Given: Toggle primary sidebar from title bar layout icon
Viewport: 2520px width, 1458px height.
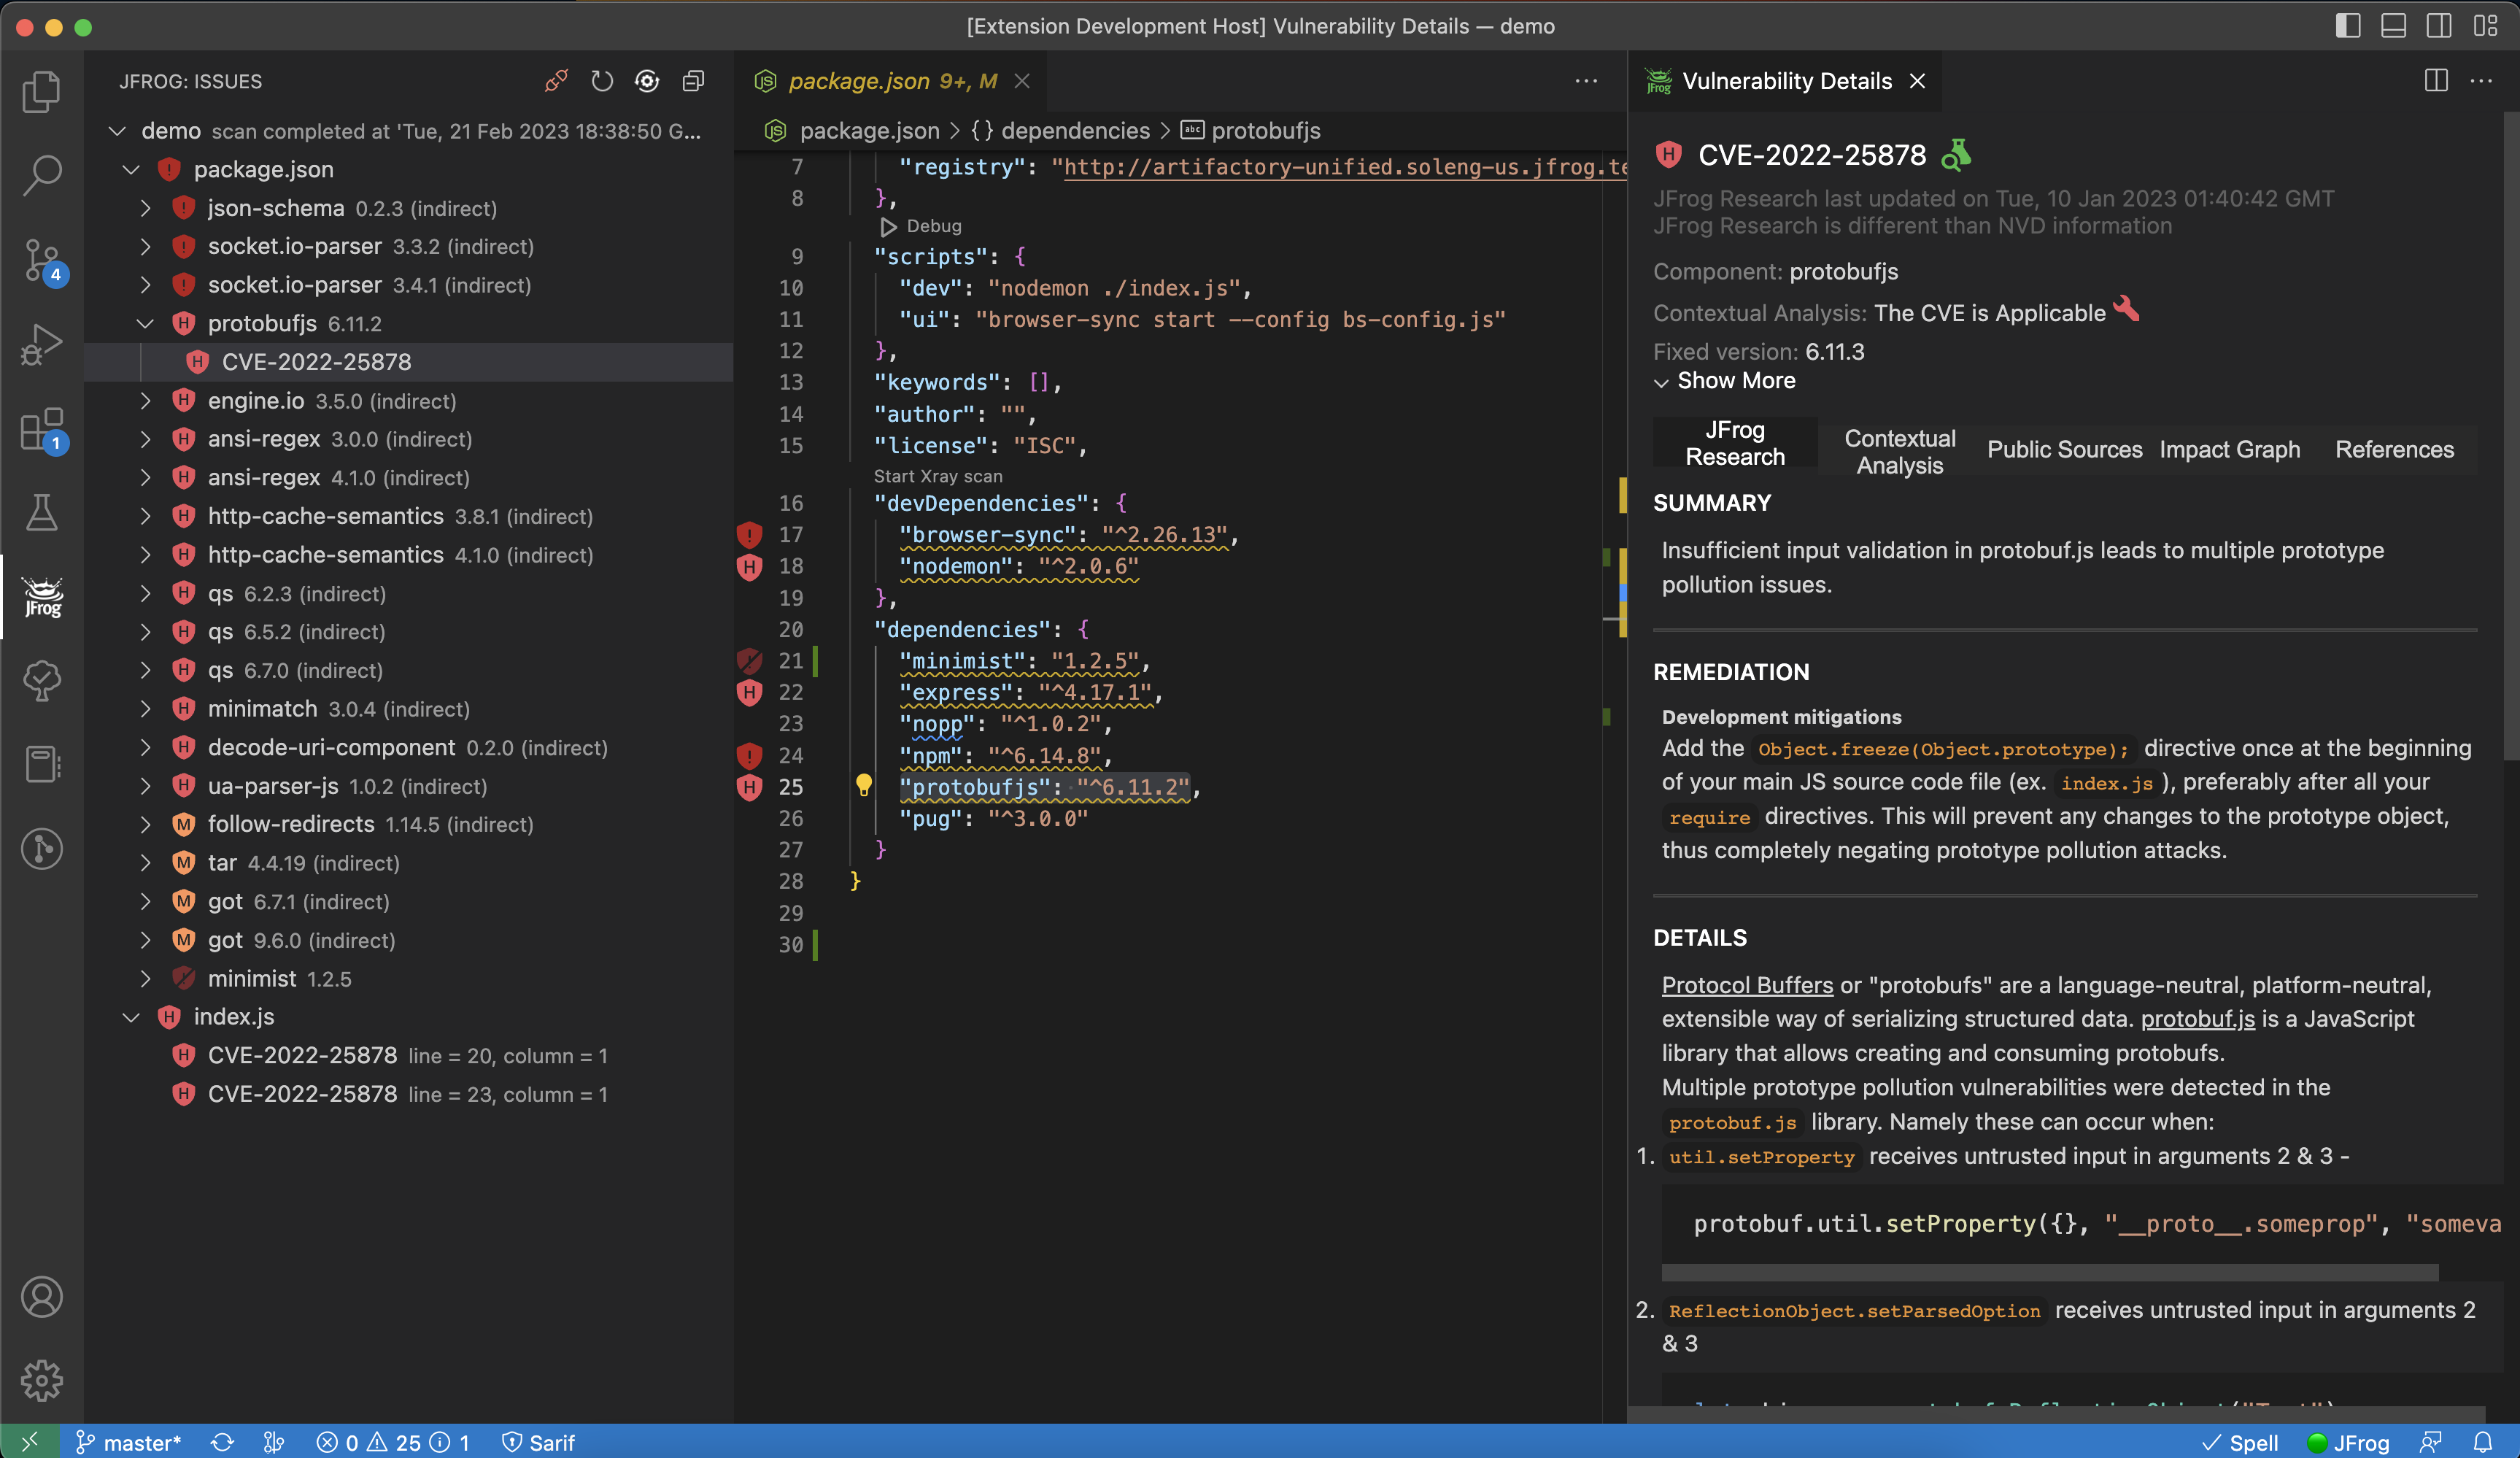Looking at the screenshot, I should [x=2347, y=26].
